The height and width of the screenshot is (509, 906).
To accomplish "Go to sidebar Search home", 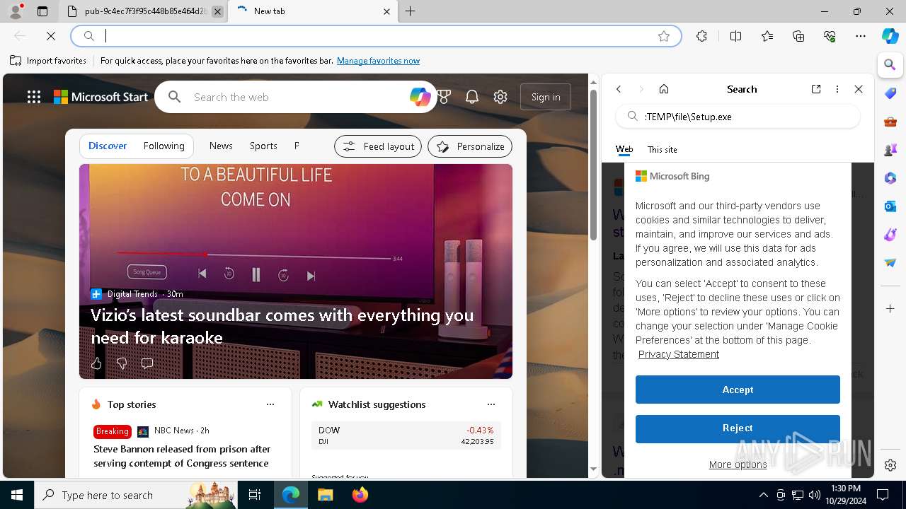I will pos(664,89).
